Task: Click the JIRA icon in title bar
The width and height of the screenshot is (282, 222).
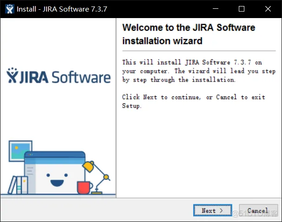Action: pyautogui.click(x=10, y=9)
